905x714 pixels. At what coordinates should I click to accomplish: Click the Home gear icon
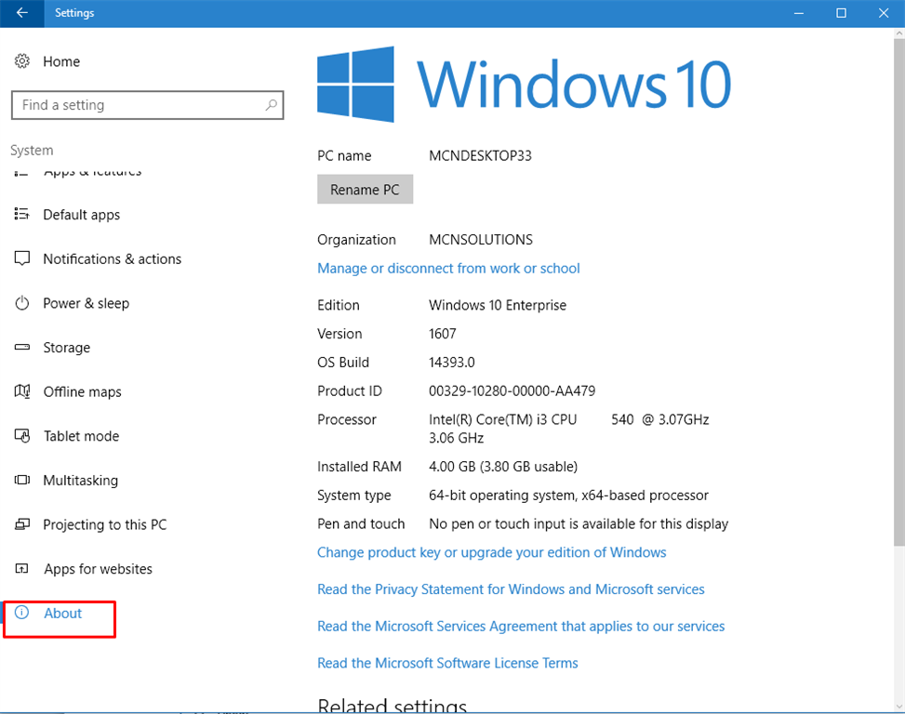pyautogui.click(x=22, y=61)
